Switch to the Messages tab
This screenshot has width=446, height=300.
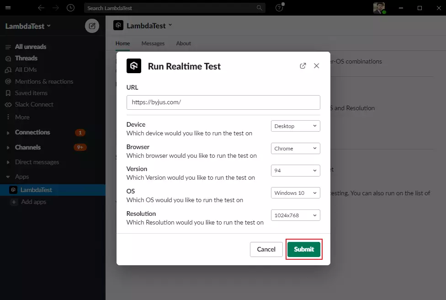(153, 43)
